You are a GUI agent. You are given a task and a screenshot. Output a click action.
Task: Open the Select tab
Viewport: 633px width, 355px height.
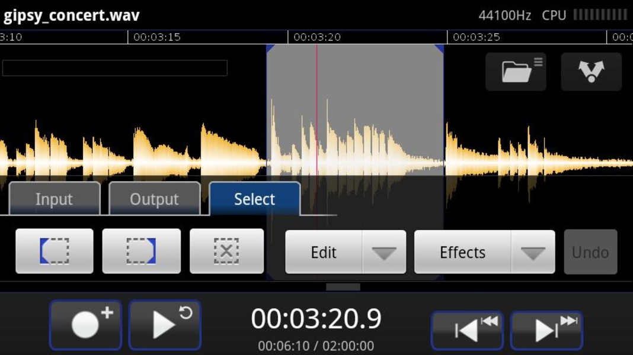pyautogui.click(x=254, y=199)
